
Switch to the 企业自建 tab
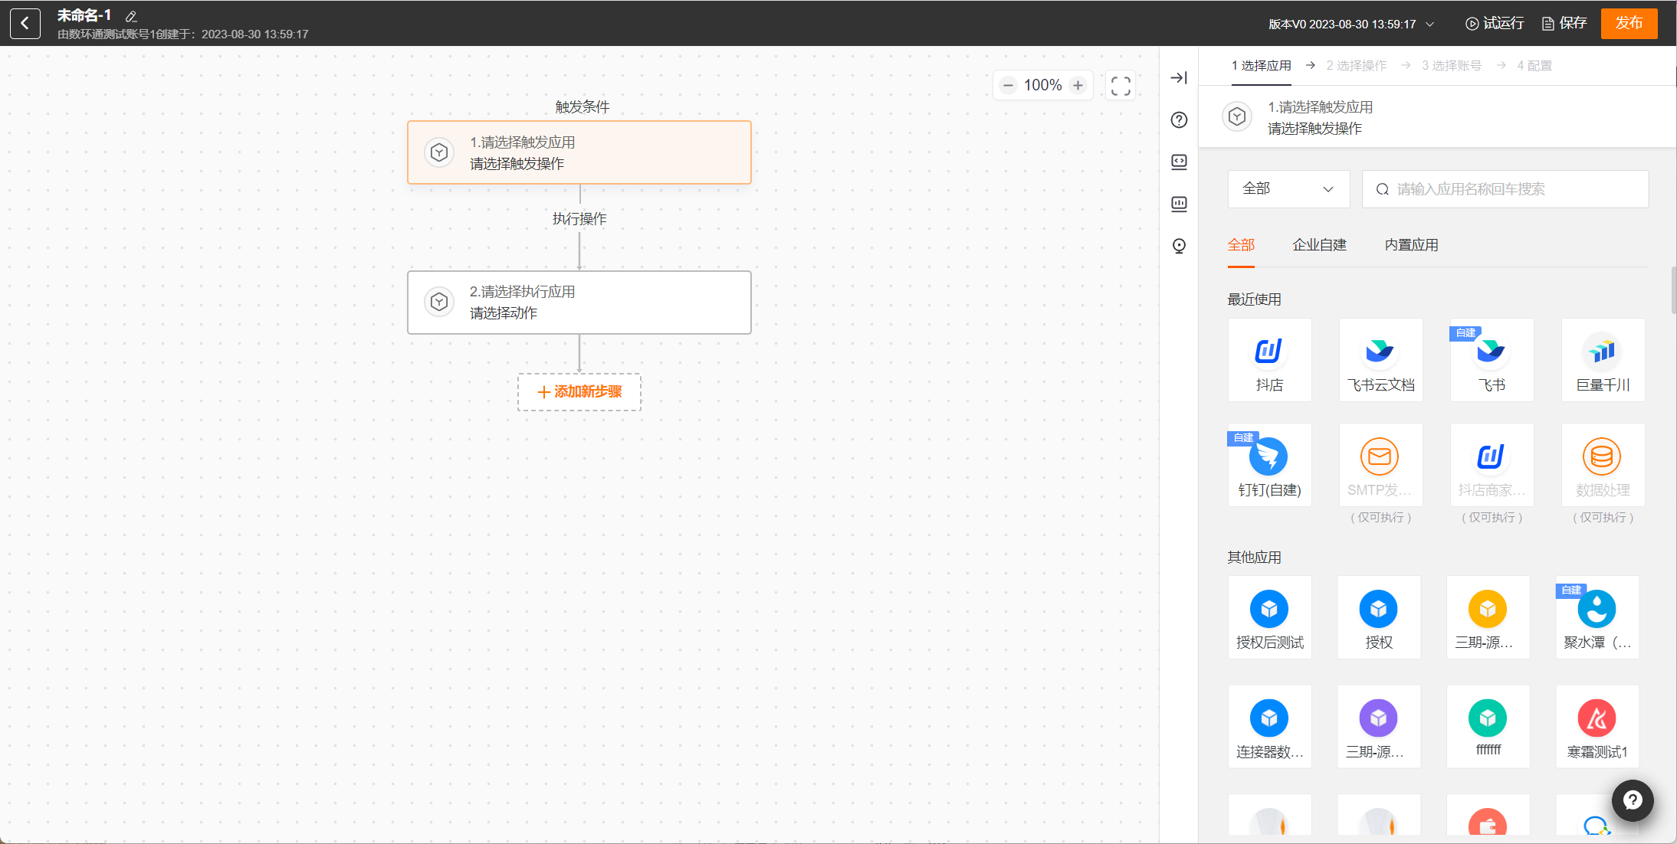point(1319,245)
